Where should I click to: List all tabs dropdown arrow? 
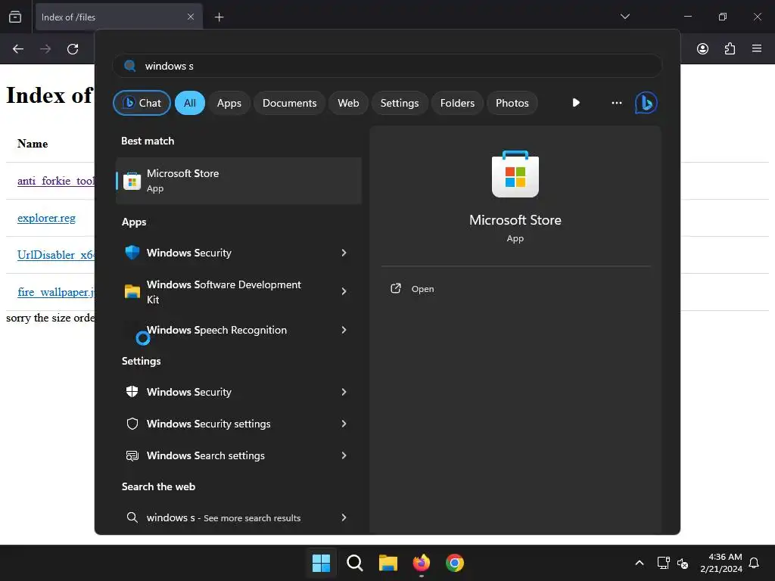[x=624, y=17]
